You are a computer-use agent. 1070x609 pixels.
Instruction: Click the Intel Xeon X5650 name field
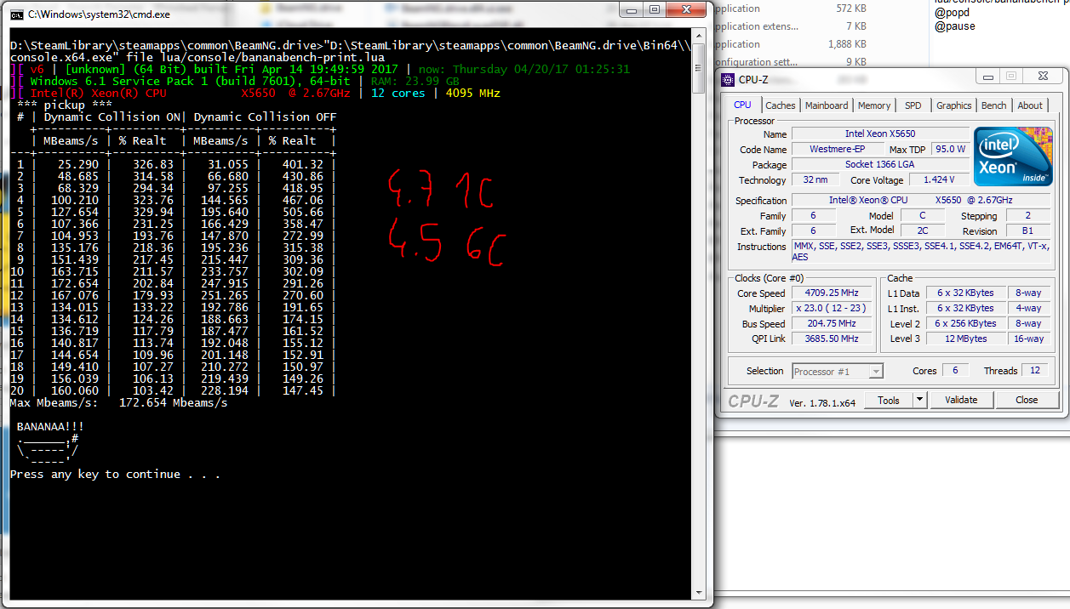pos(880,134)
